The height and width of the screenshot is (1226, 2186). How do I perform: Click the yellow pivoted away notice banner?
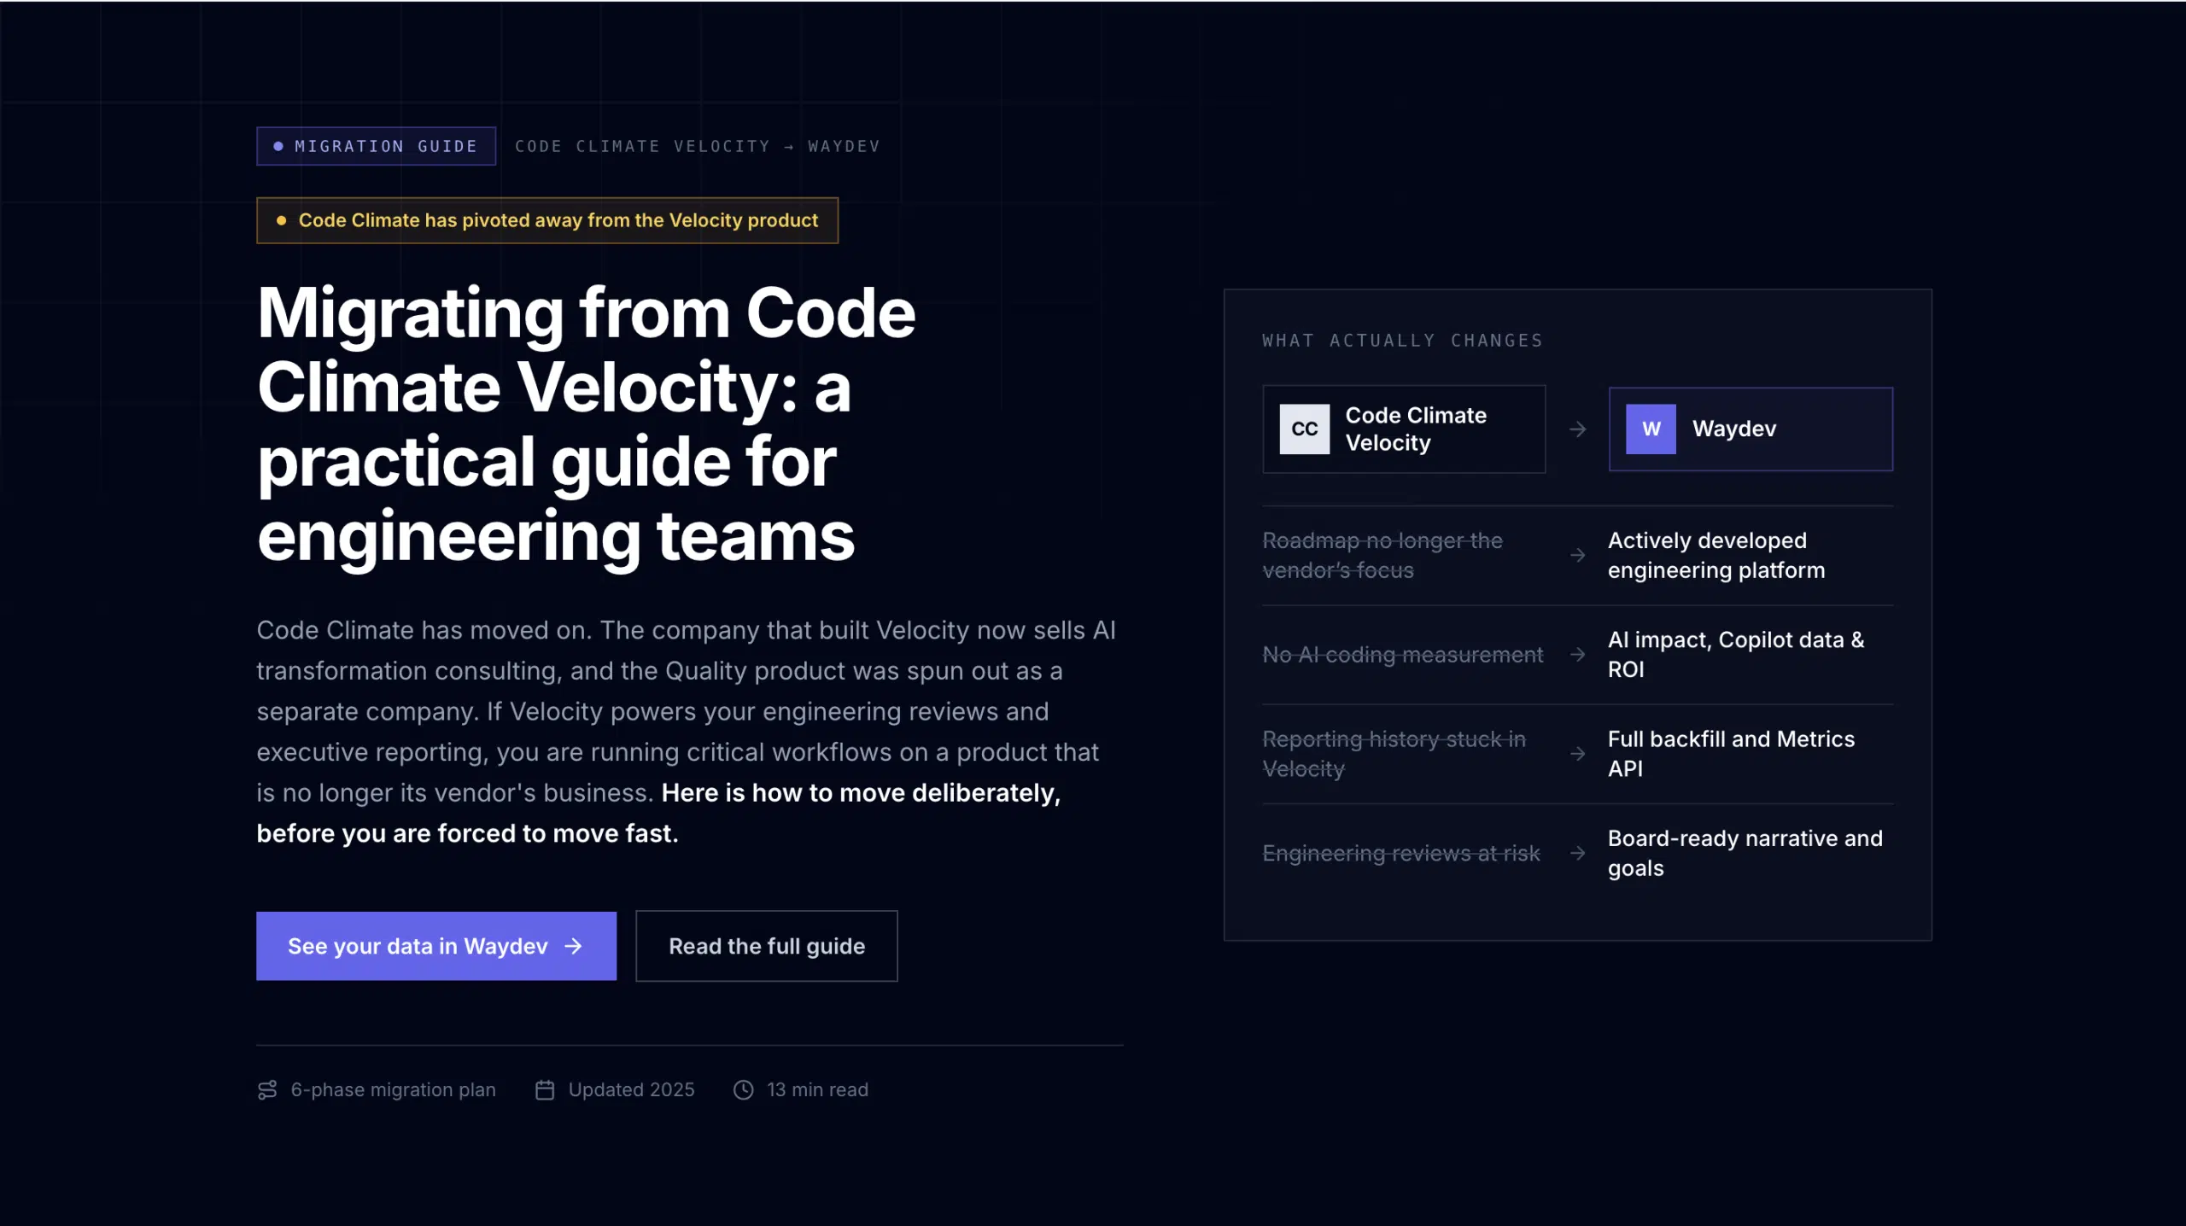(547, 220)
